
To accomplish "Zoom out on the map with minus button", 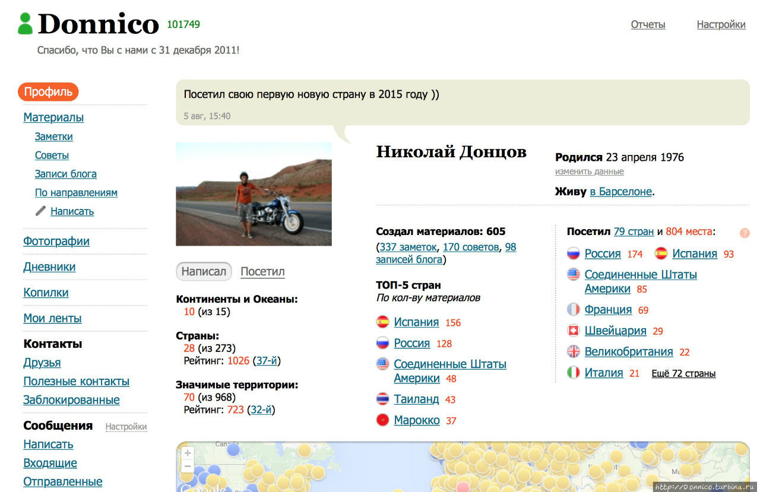I will [x=188, y=466].
